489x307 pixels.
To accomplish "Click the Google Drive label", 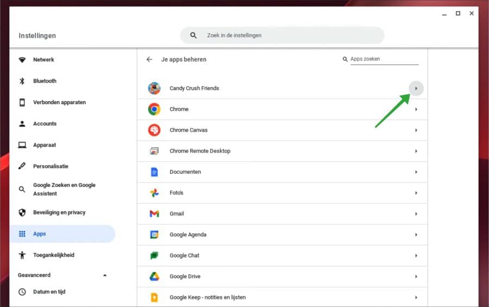I will coord(185,277).
